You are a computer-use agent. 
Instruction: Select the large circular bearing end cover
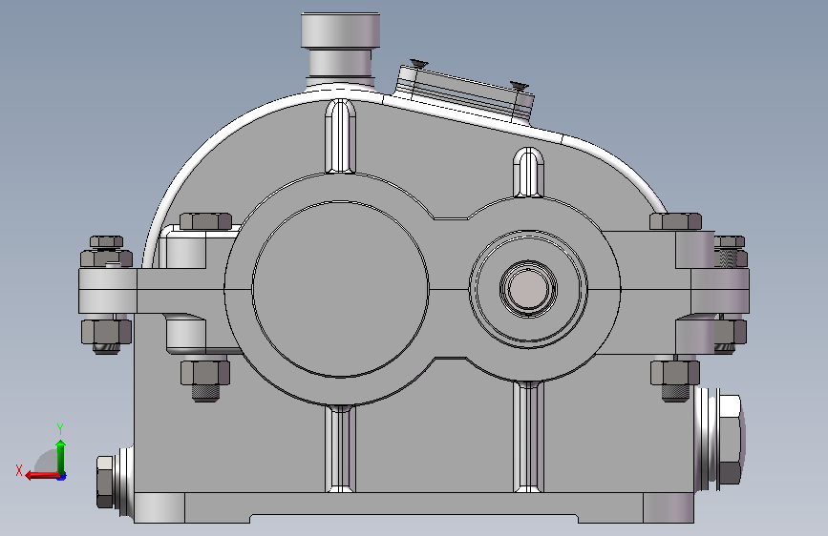(341, 289)
